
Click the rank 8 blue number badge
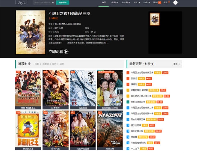point(128,114)
